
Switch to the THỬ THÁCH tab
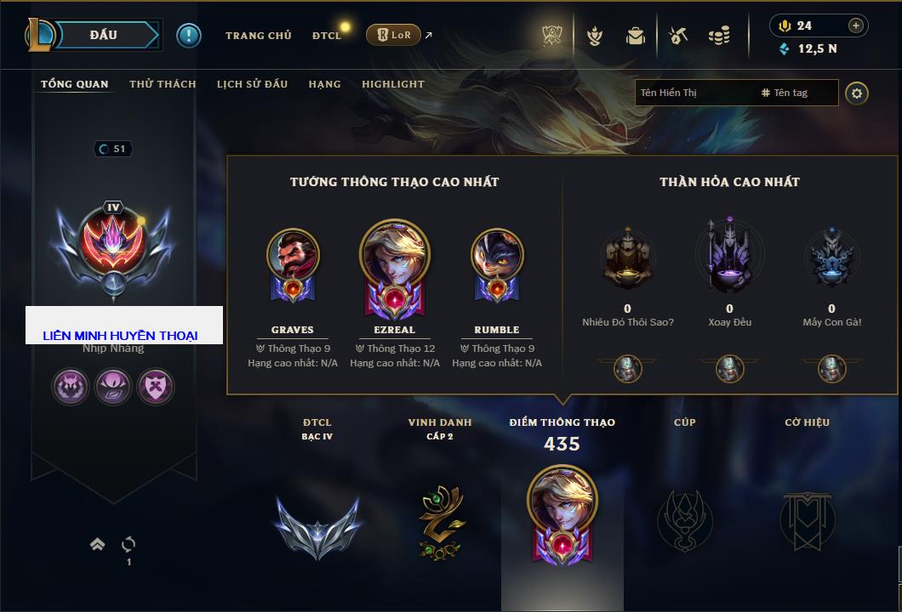163,84
